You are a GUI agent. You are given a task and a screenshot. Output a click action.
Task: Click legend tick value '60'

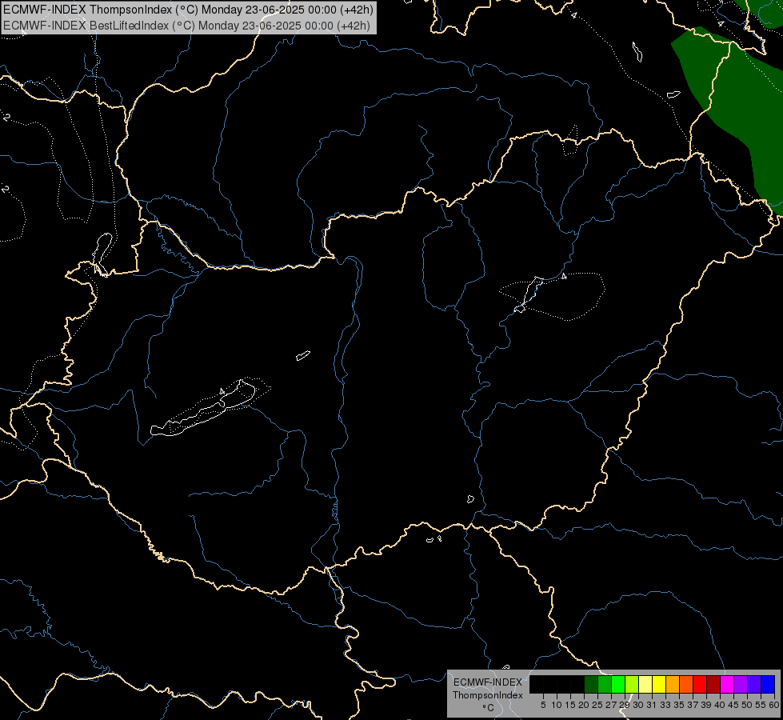coord(774,705)
